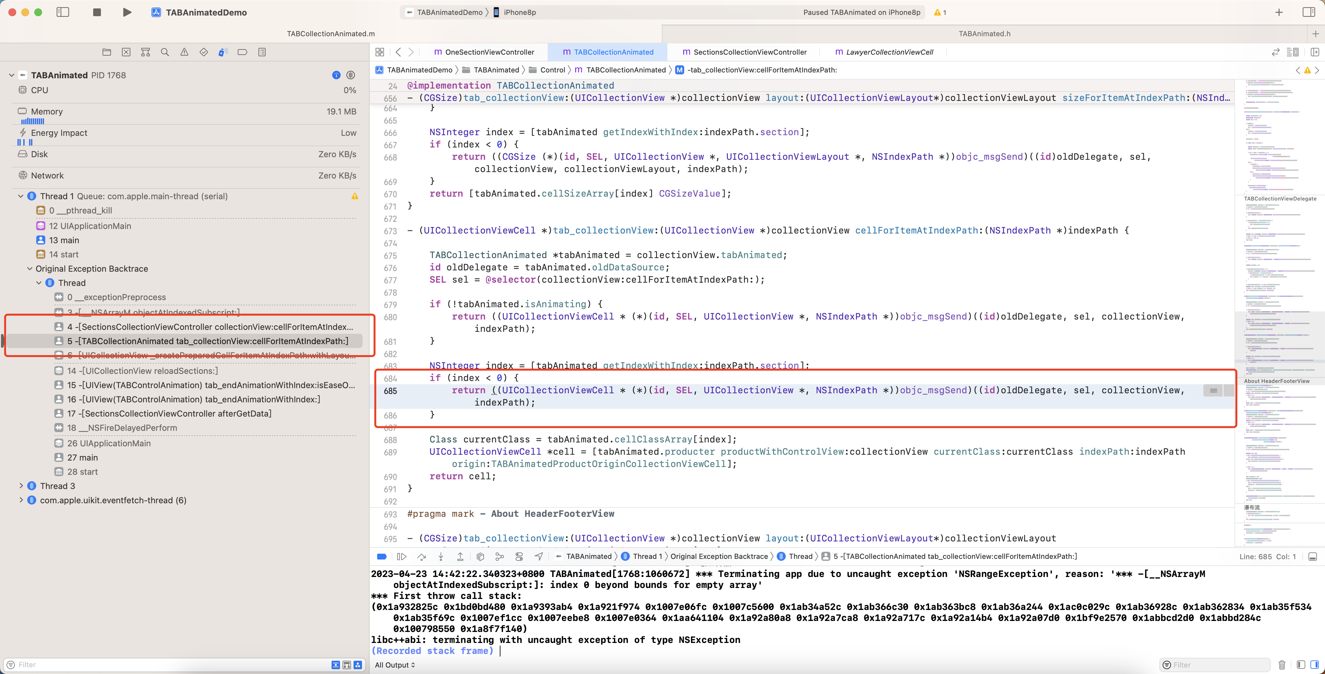
Task: Open the All Output console dropdown
Action: click(395, 665)
